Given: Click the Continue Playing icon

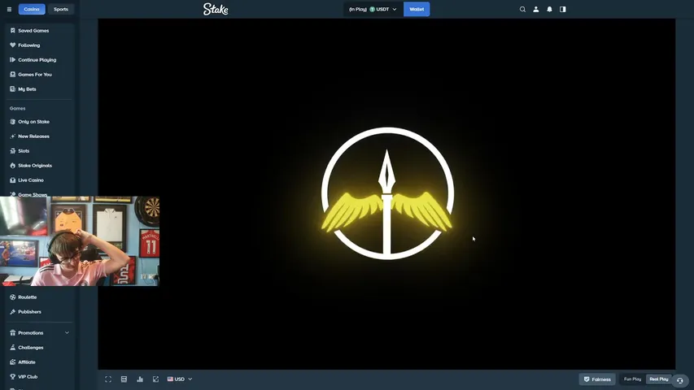Looking at the screenshot, I should tap(12, 59).
